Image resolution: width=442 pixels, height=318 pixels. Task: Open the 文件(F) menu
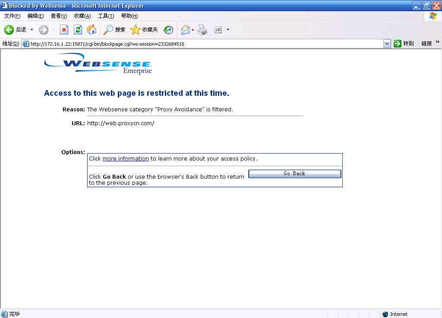point(12,16)
